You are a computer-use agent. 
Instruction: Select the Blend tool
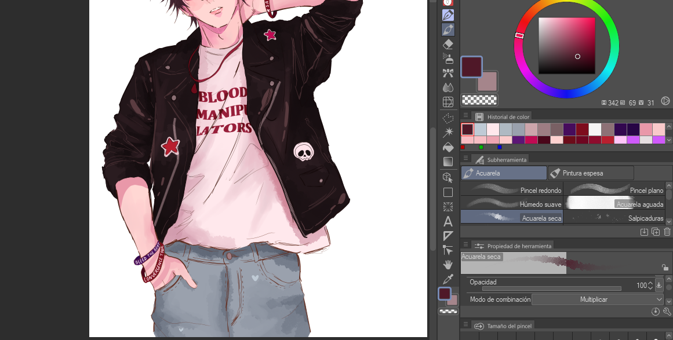(448, 87)
